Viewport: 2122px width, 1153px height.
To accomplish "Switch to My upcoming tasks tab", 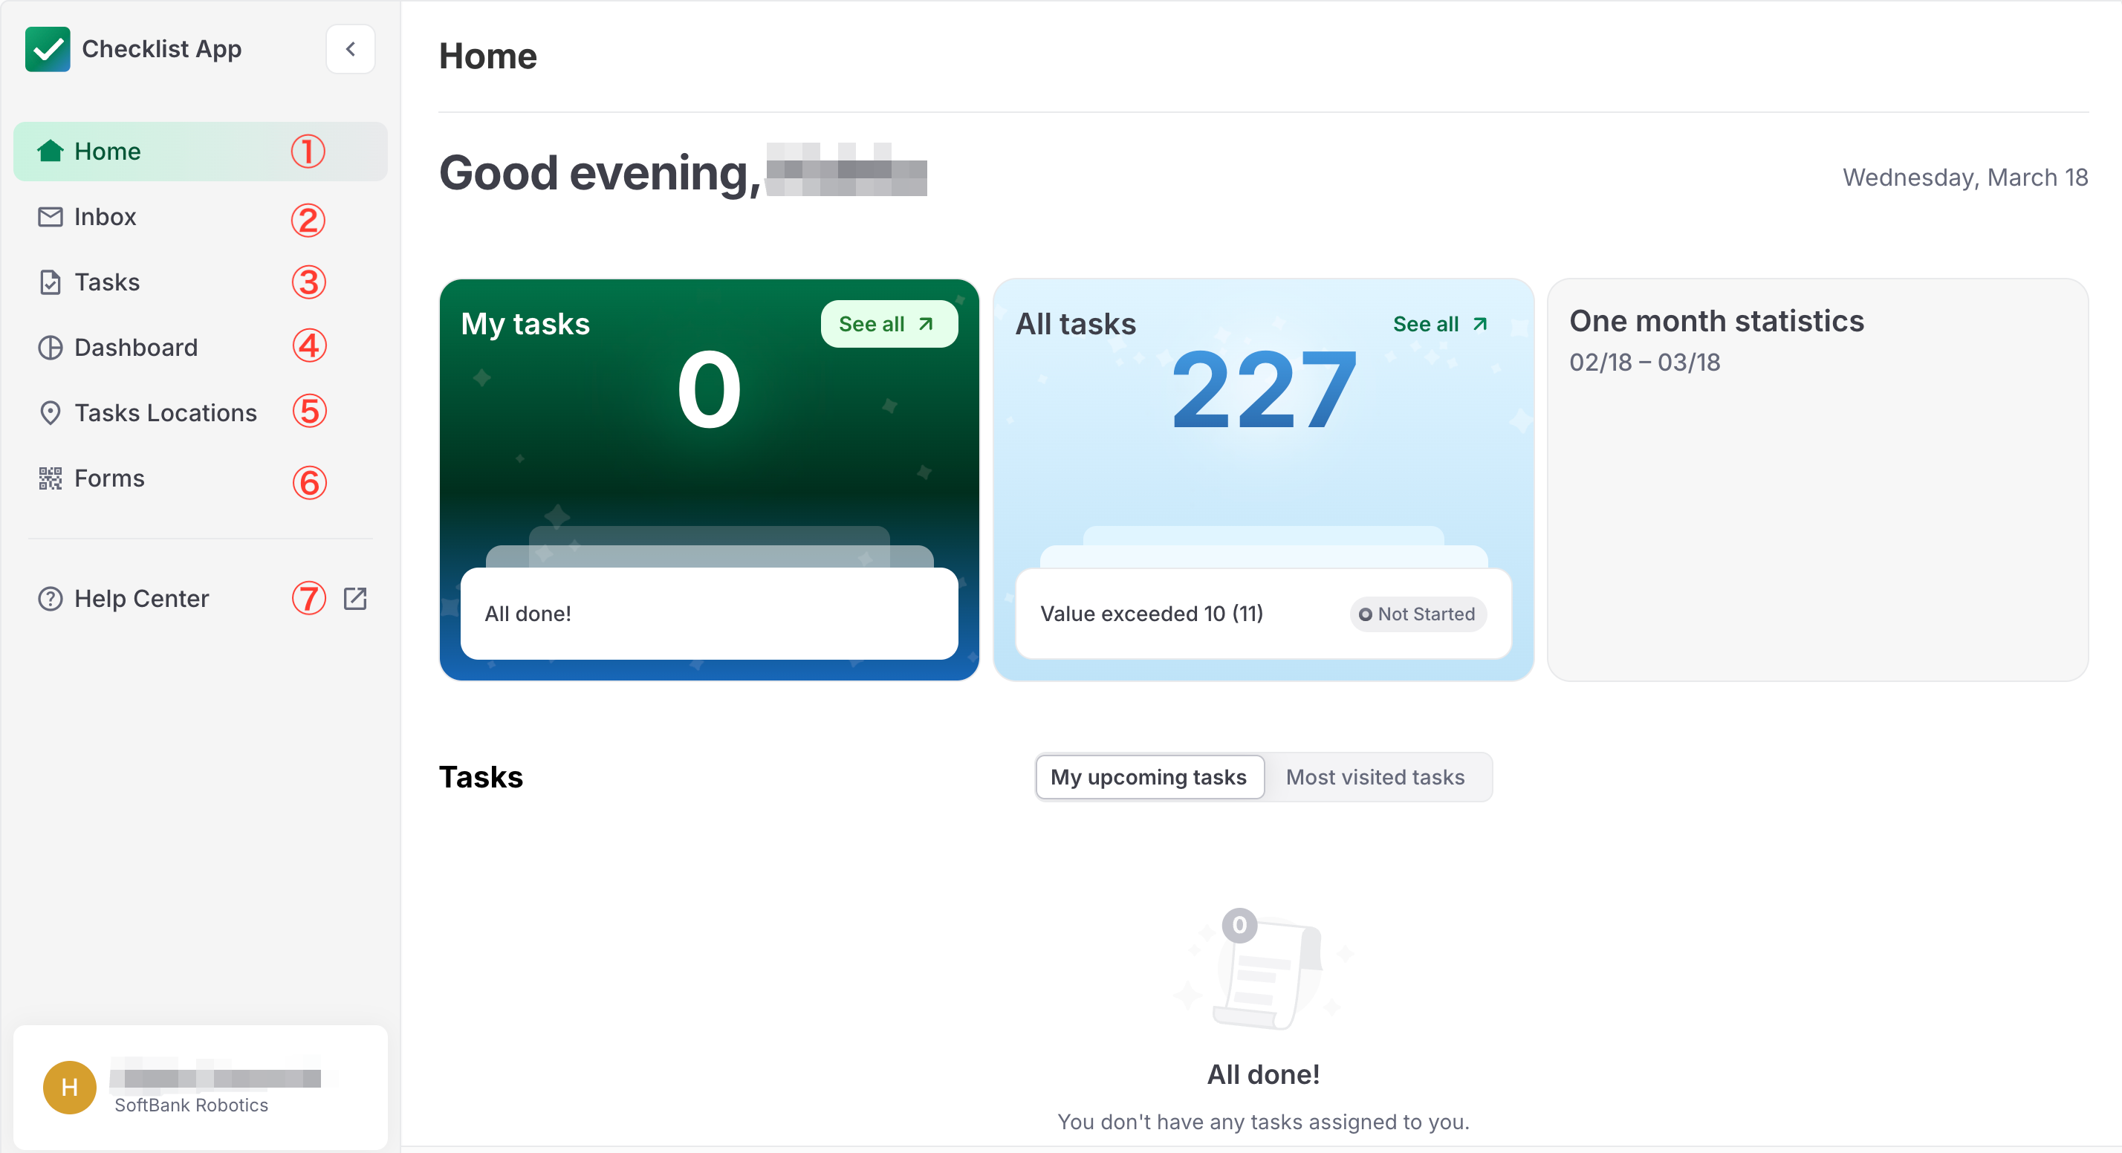I will [x=1149, y=776].
